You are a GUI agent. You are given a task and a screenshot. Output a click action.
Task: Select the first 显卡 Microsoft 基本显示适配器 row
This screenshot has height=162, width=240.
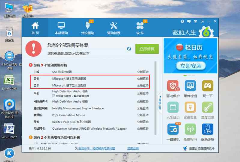tap(91, 79)
